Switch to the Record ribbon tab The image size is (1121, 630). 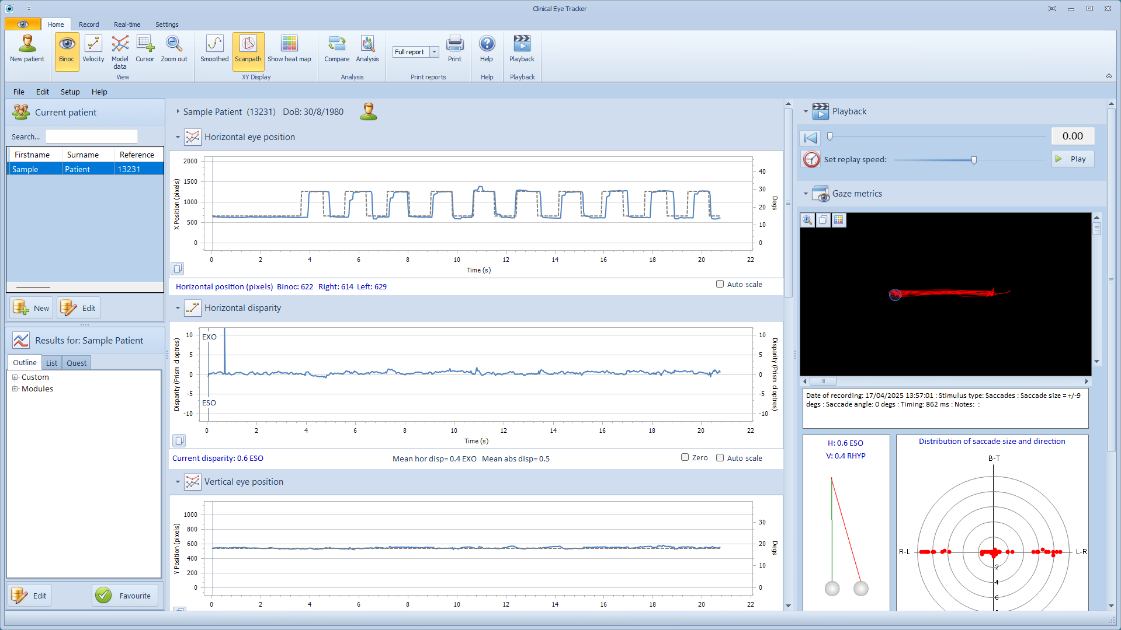click(x=89, y=24)
